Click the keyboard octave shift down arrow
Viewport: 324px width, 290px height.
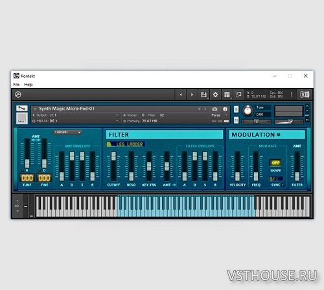coord(17,211)
